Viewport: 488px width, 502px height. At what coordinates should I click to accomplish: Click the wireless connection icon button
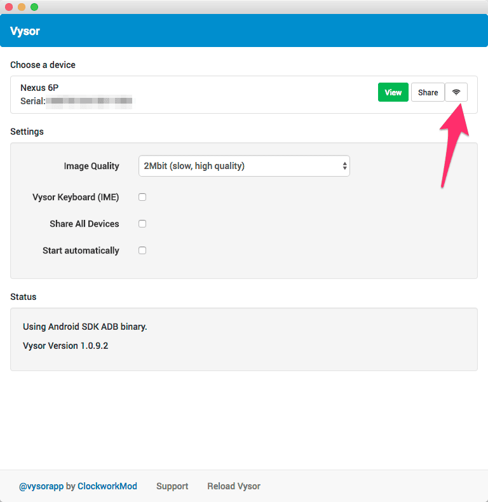456,92
